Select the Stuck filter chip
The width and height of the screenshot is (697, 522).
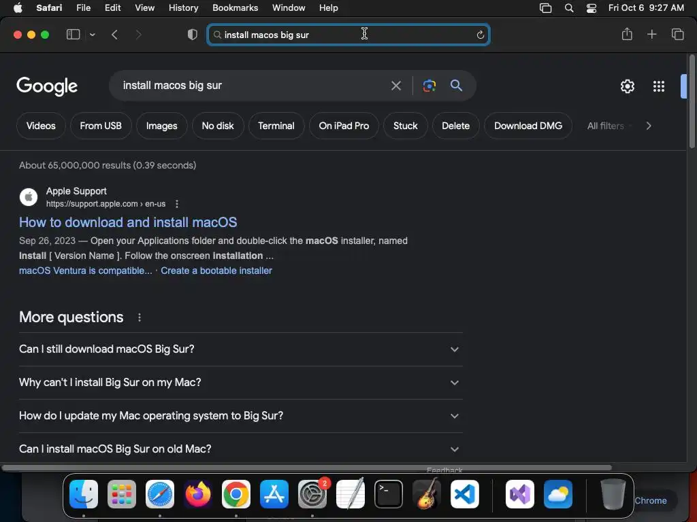[406, 126]
